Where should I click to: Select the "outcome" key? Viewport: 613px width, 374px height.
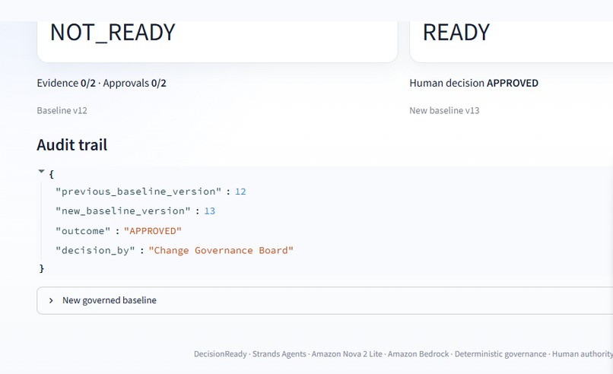[83, 231]
